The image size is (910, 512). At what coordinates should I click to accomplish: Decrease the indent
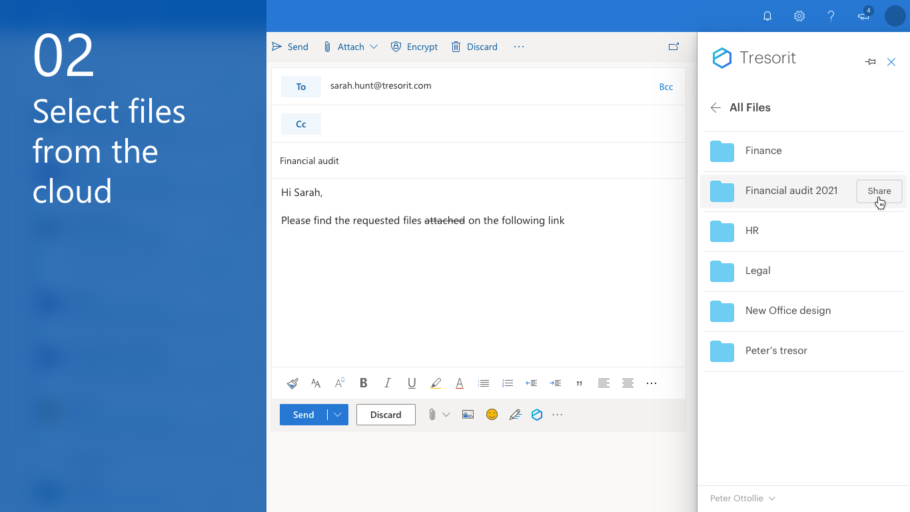(532, 383)
